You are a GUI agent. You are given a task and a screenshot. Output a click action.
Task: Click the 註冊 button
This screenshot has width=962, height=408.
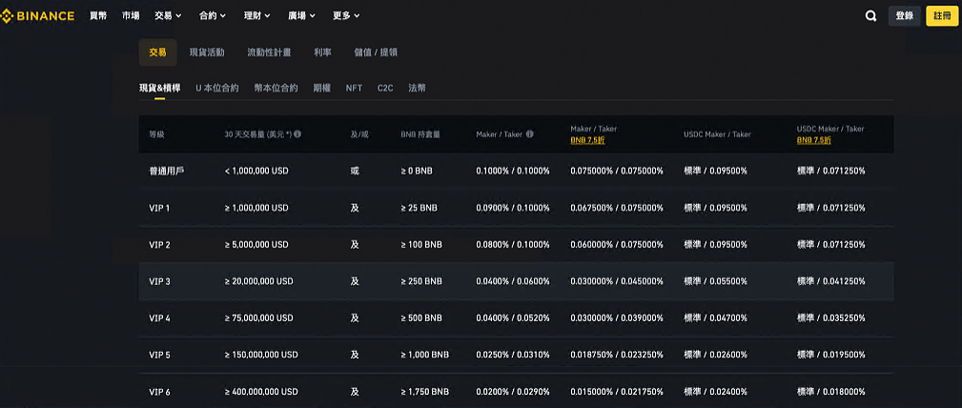coord(942,16)
